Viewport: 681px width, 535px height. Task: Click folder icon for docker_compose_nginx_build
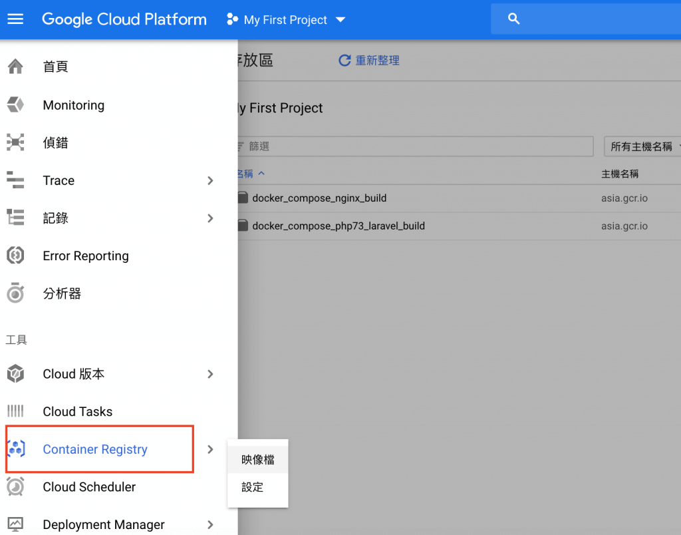tap(243, 198)
